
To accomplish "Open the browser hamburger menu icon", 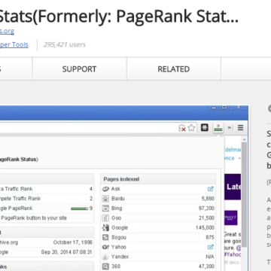I will point(240,128).
